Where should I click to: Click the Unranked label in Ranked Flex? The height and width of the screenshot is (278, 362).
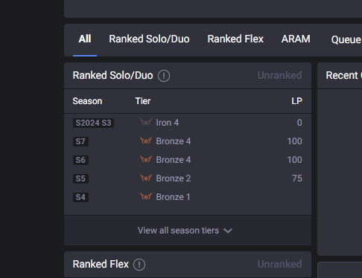[x=279, y=264]
